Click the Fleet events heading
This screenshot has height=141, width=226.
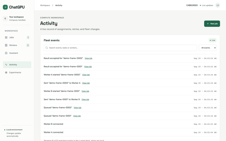click(52, 40)
